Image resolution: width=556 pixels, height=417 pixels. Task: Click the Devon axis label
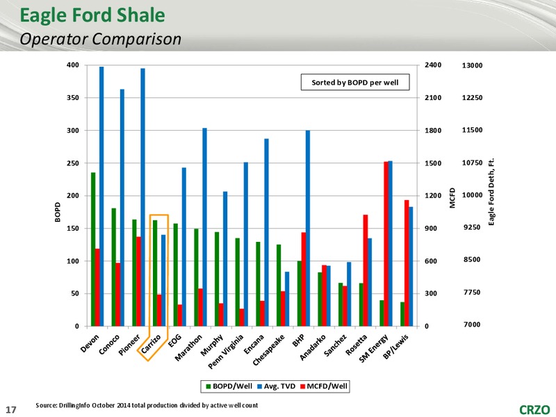point(90,343)
